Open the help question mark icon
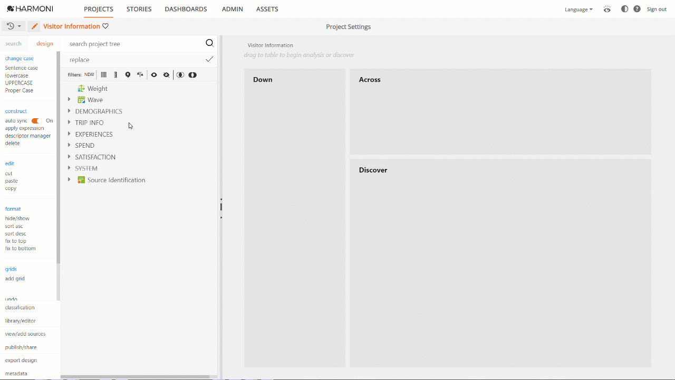This screenshot has height=380, width=675. [x=637, y=9]
